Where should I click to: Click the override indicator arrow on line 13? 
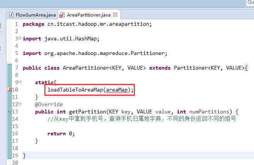click(x=9, y=111)
